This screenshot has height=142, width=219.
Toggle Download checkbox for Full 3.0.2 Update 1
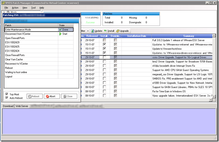tap(116, 40)
